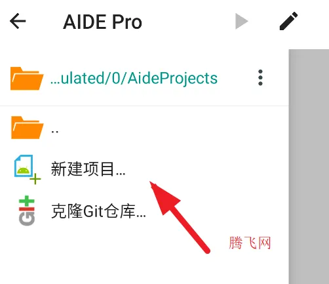Click the green plus on the new-project icon
The image size is (329, 284).
tap(35, 179)
